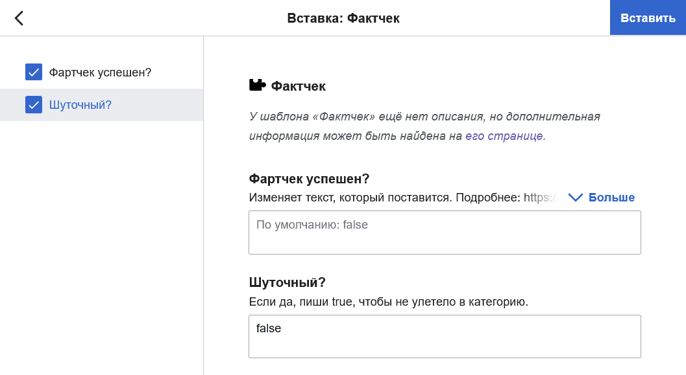Select the Шуточный? sidebar item label
686x375 pixels.
80,104
